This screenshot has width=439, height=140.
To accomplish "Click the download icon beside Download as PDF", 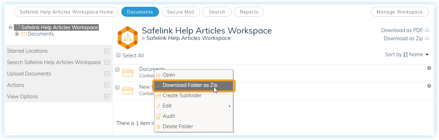I will coord(427,30).
